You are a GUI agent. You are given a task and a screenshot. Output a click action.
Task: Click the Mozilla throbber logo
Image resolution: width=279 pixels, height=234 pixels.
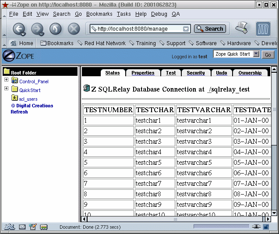(263, 29)
